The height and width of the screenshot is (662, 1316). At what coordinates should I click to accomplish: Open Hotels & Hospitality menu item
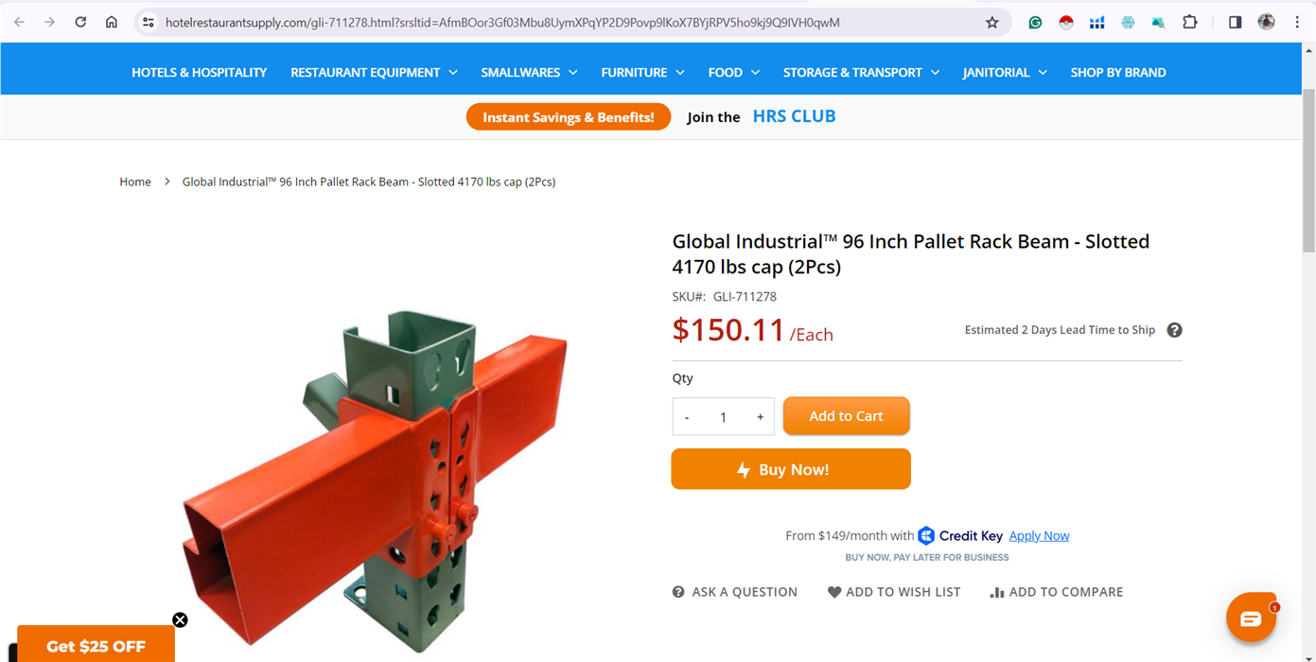199,72
